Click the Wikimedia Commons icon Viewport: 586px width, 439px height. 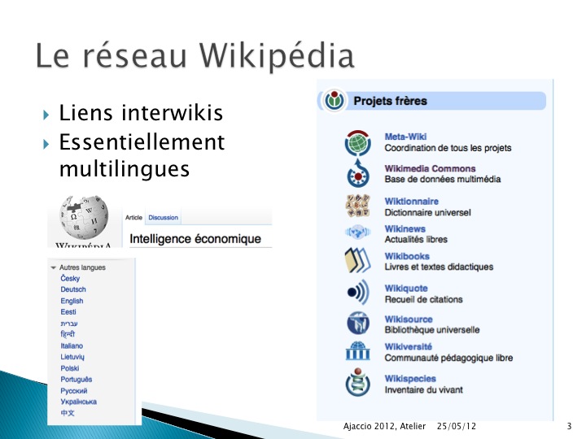pyautogui.click(x=358, y=174)
